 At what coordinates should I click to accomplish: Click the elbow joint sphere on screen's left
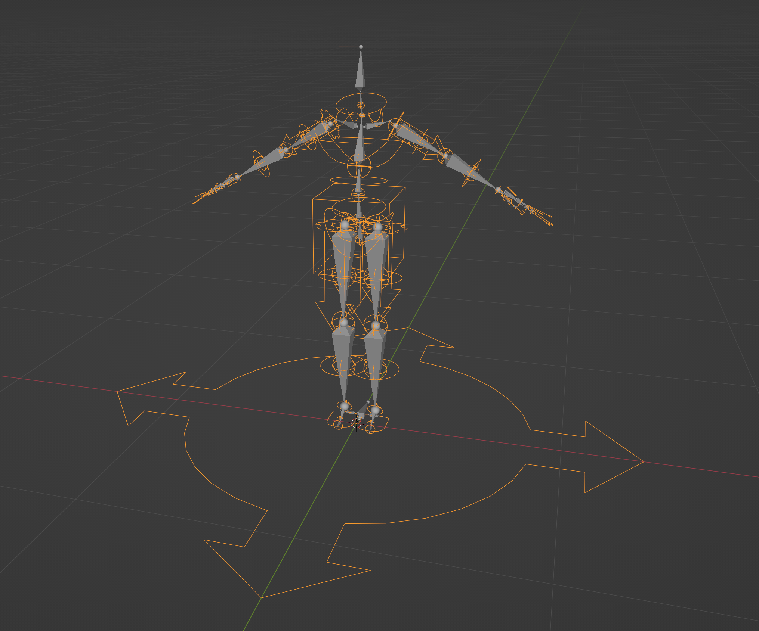(x=286, y=150)
